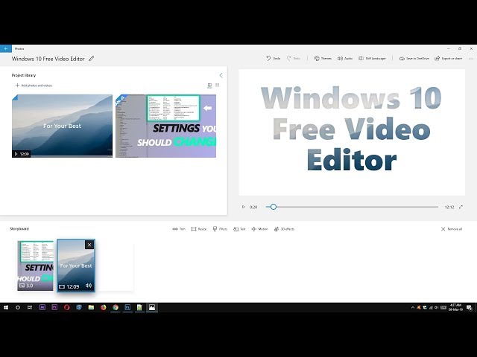Select the For Your Best library video
The image size is (477, 357).
pos(62,126)
